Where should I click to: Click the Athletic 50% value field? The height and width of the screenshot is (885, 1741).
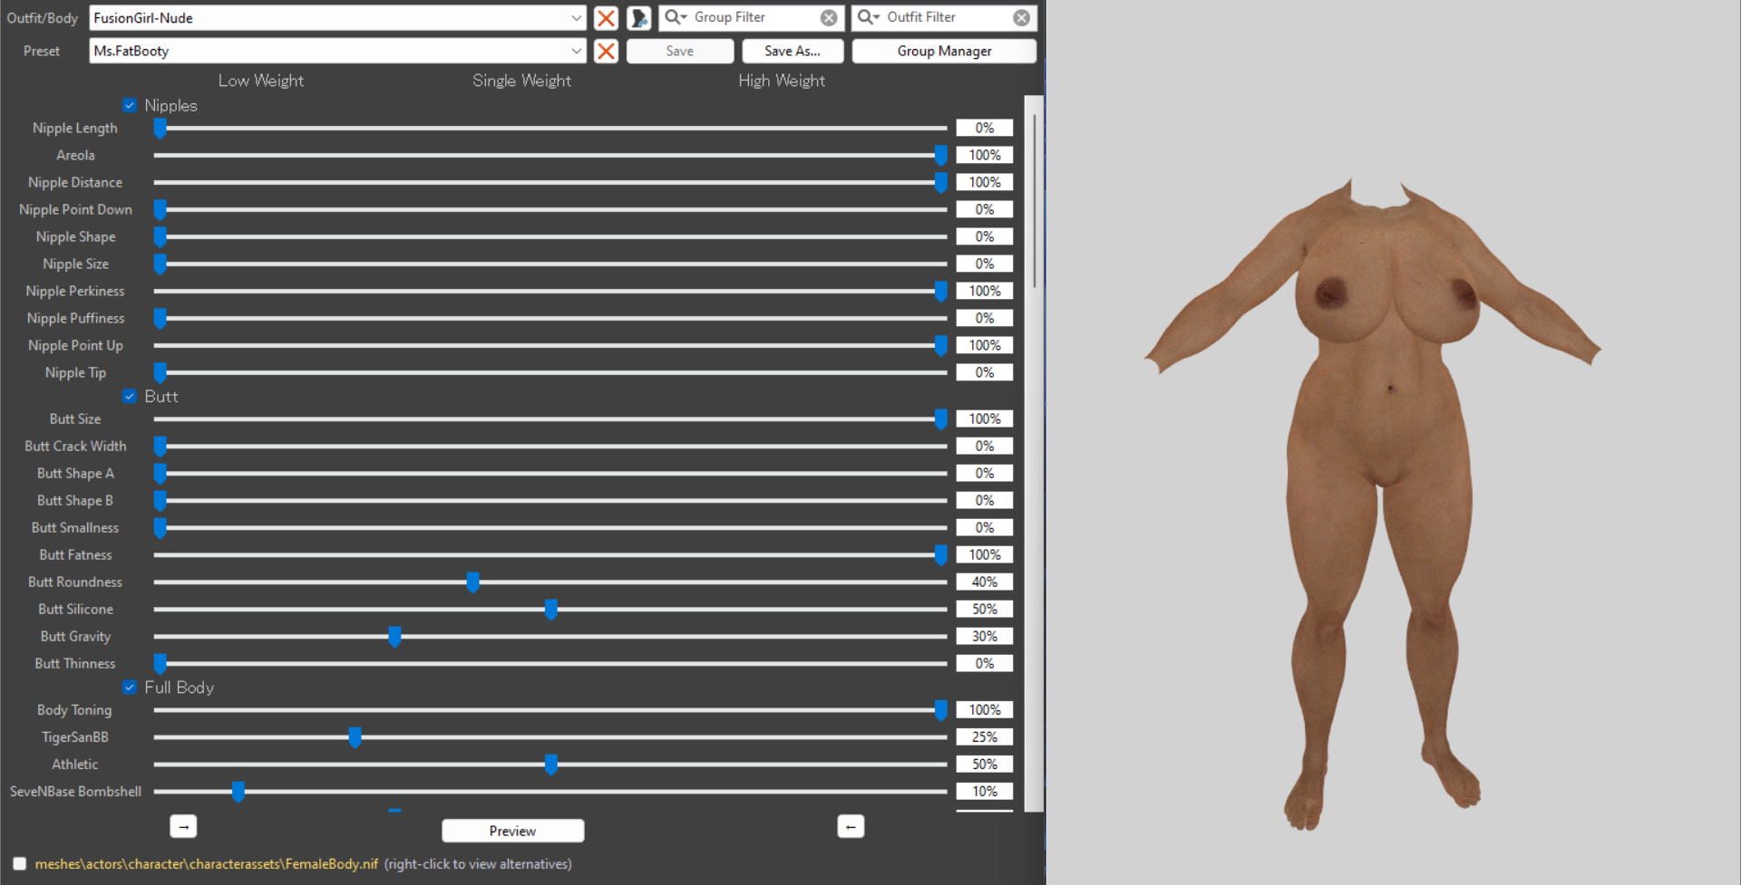[985, 764]
